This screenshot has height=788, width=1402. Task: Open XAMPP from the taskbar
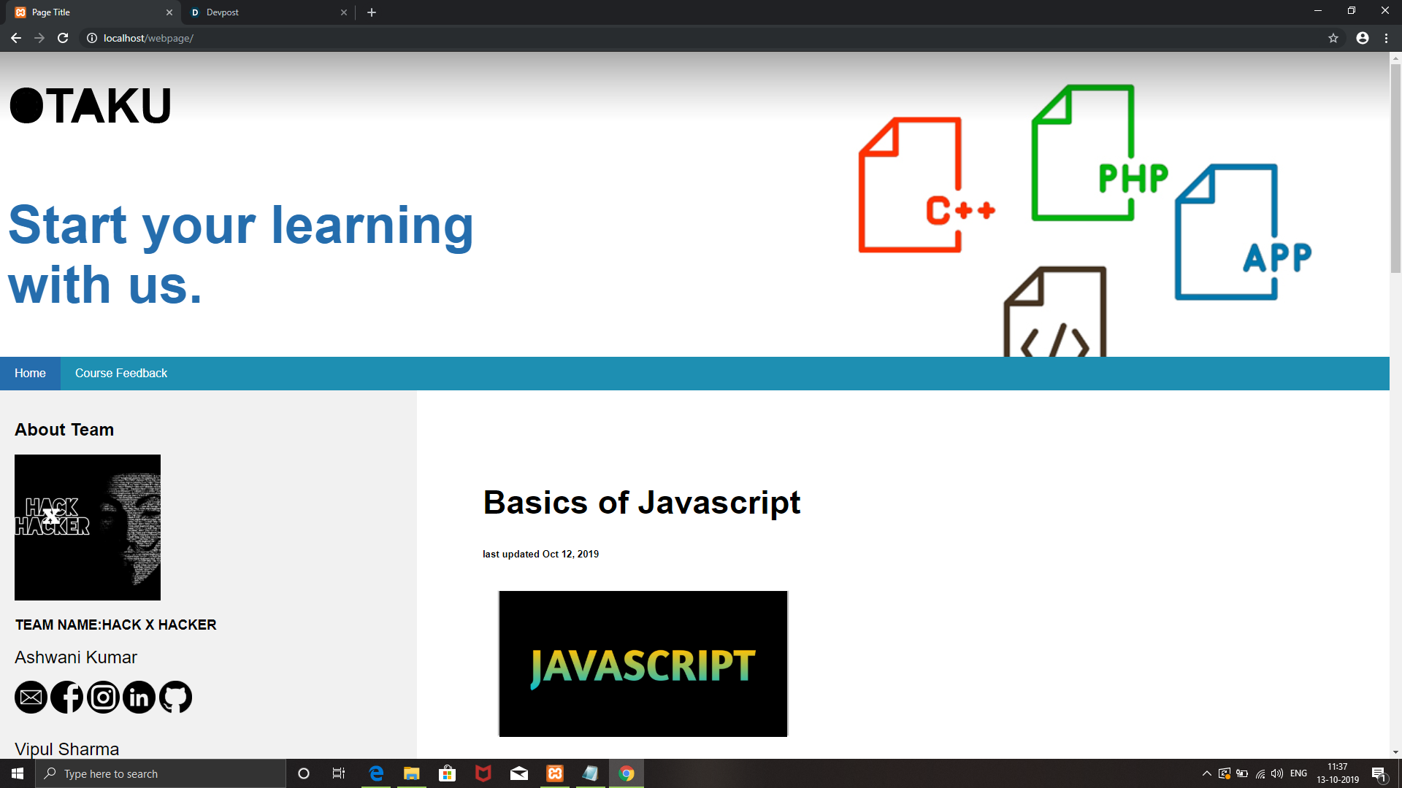[x=555, y=773]
